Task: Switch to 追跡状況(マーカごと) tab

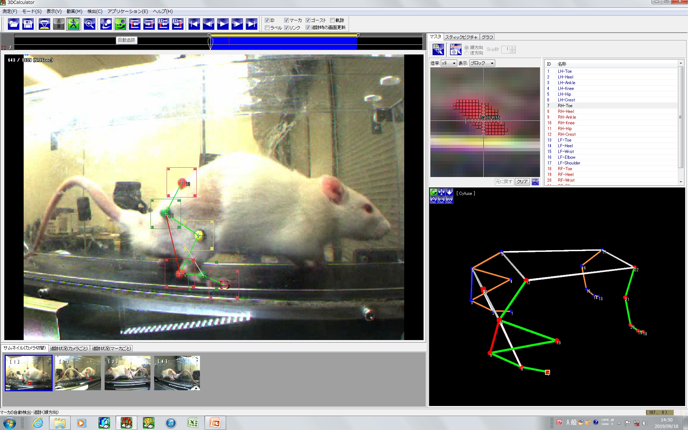Action: click(x=111, y=348)
